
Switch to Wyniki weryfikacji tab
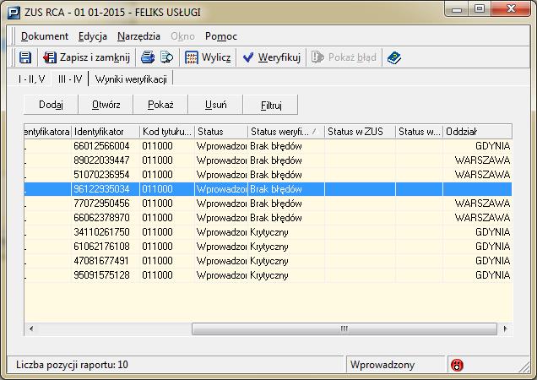[x=133, y=79]
